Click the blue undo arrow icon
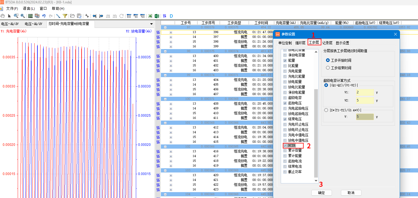The width and height of the screenshot is (418, 198). (x=44, y=16)
